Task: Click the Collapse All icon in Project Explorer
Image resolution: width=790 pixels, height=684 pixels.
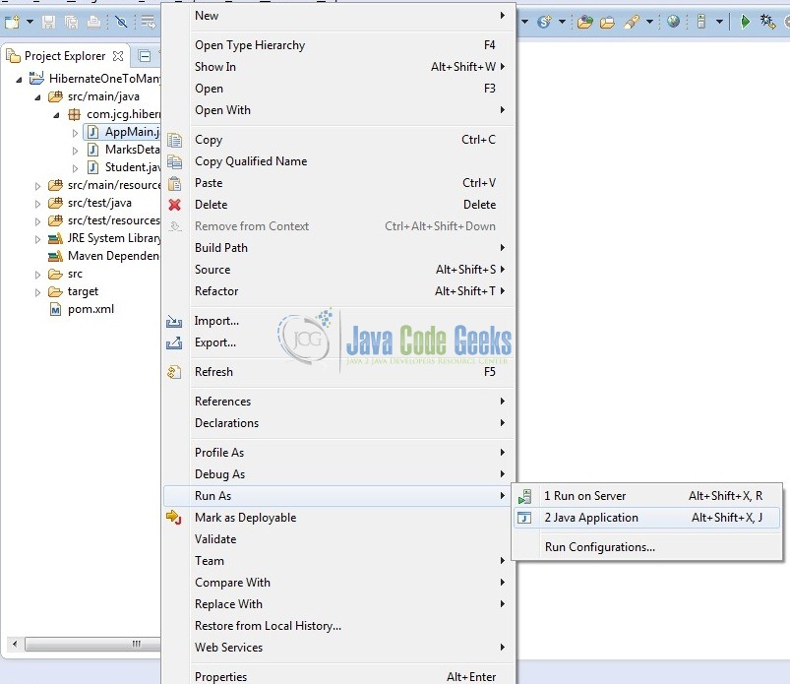Action: pyautogui.click(x=145, y=56)
